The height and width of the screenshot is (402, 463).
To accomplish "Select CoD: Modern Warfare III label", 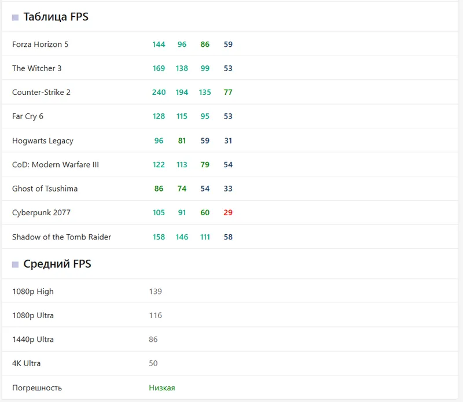I will coord(56,164).
